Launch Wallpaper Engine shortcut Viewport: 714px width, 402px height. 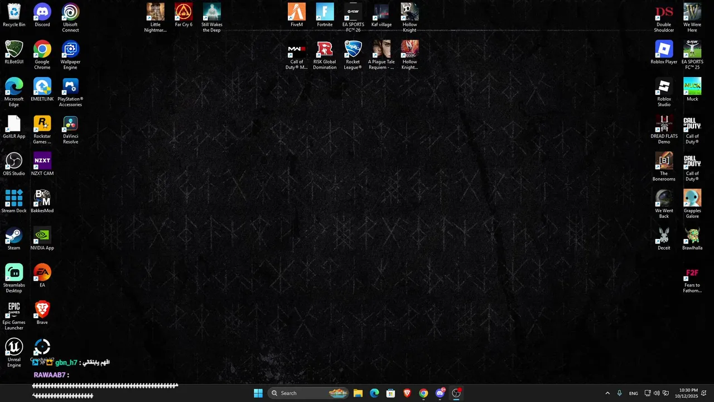[70, 55]
